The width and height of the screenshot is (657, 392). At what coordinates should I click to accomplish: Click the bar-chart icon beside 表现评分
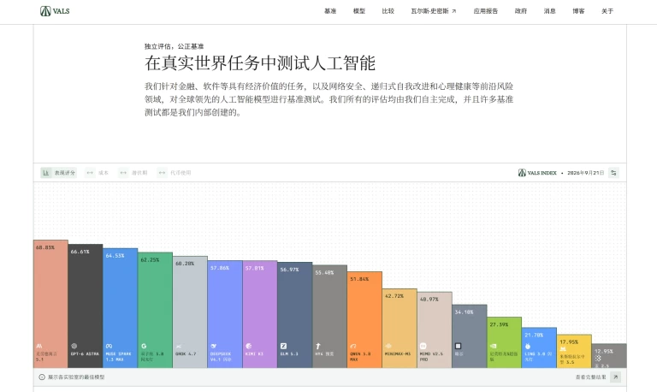[46, 173]
